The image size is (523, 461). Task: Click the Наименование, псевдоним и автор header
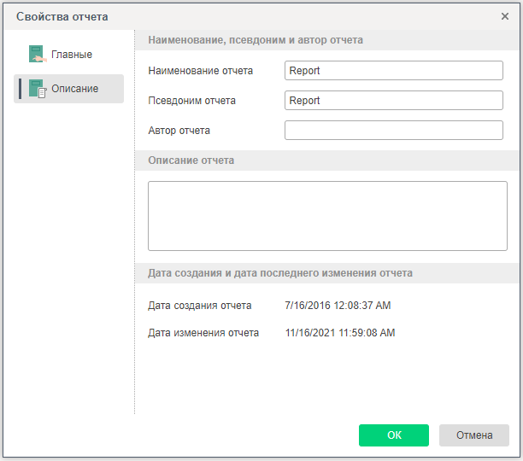tap(256, 40)
